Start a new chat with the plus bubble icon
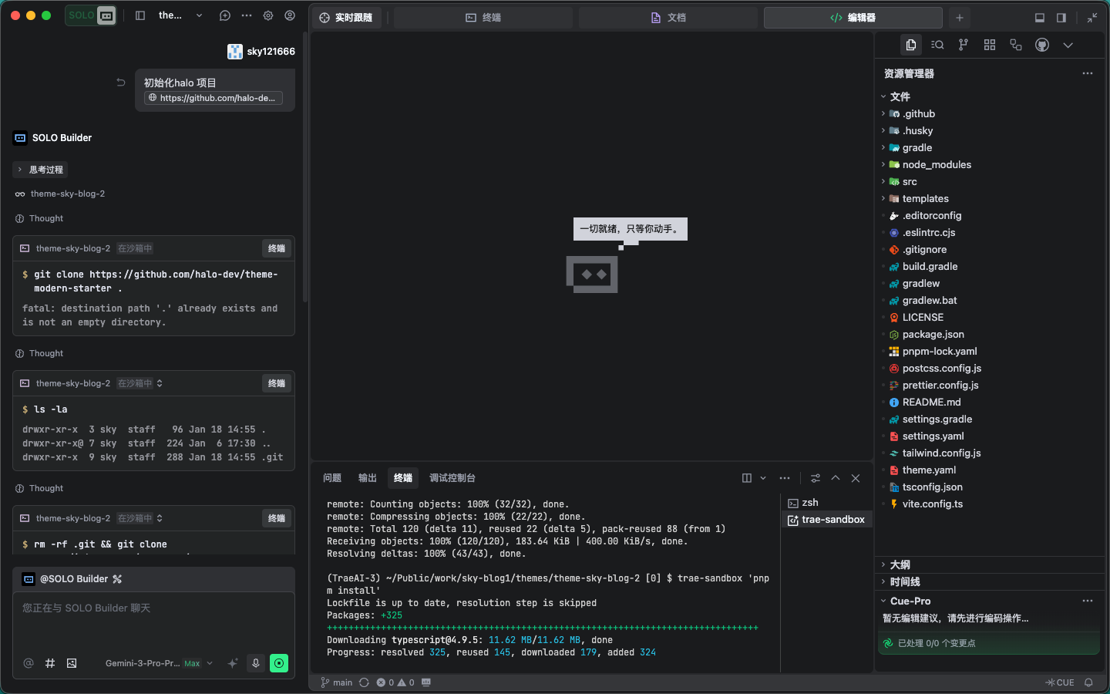 [225, 15]
